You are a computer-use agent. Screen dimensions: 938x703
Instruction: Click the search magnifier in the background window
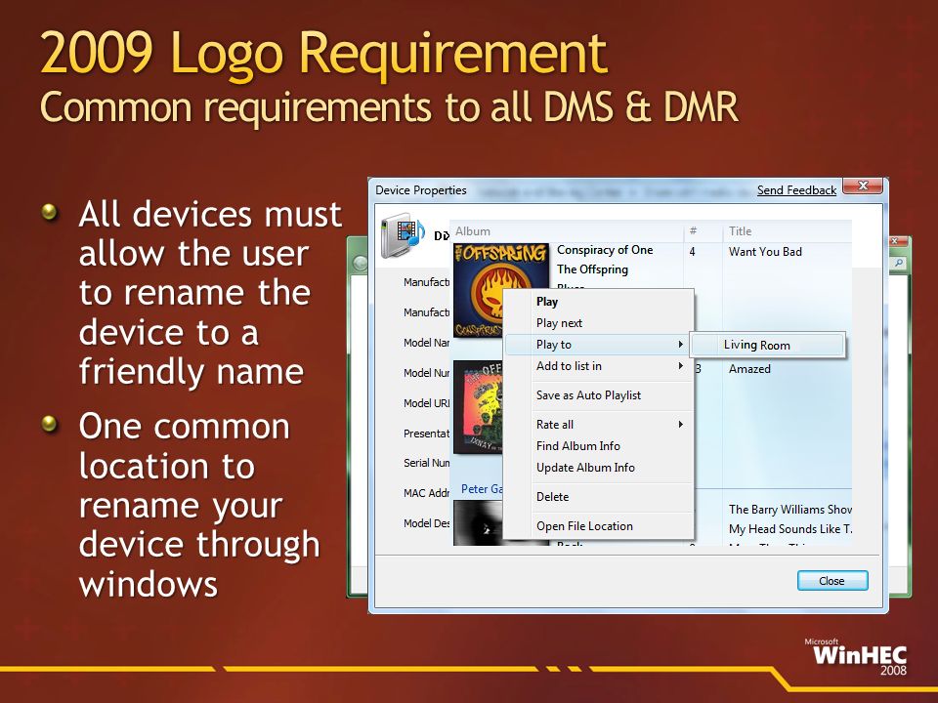coord(899,263)
